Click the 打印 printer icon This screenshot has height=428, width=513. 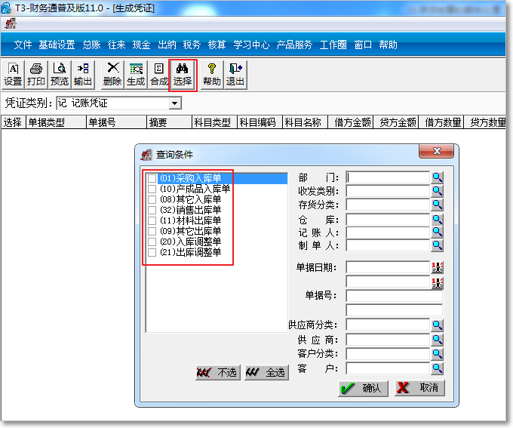(x=36, y=74)
